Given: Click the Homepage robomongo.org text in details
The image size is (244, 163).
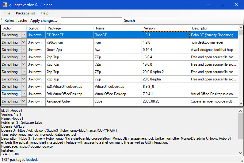Looking at the screenshot, I should 36,146.
